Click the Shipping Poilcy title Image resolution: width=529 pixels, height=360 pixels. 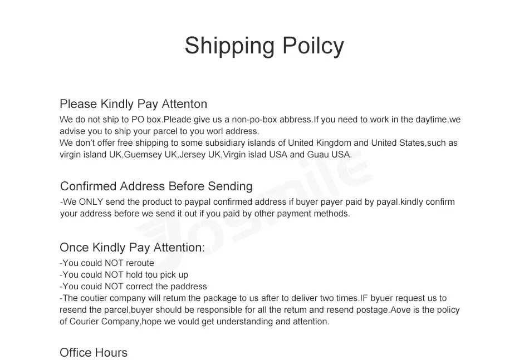(x=264, y=46)
